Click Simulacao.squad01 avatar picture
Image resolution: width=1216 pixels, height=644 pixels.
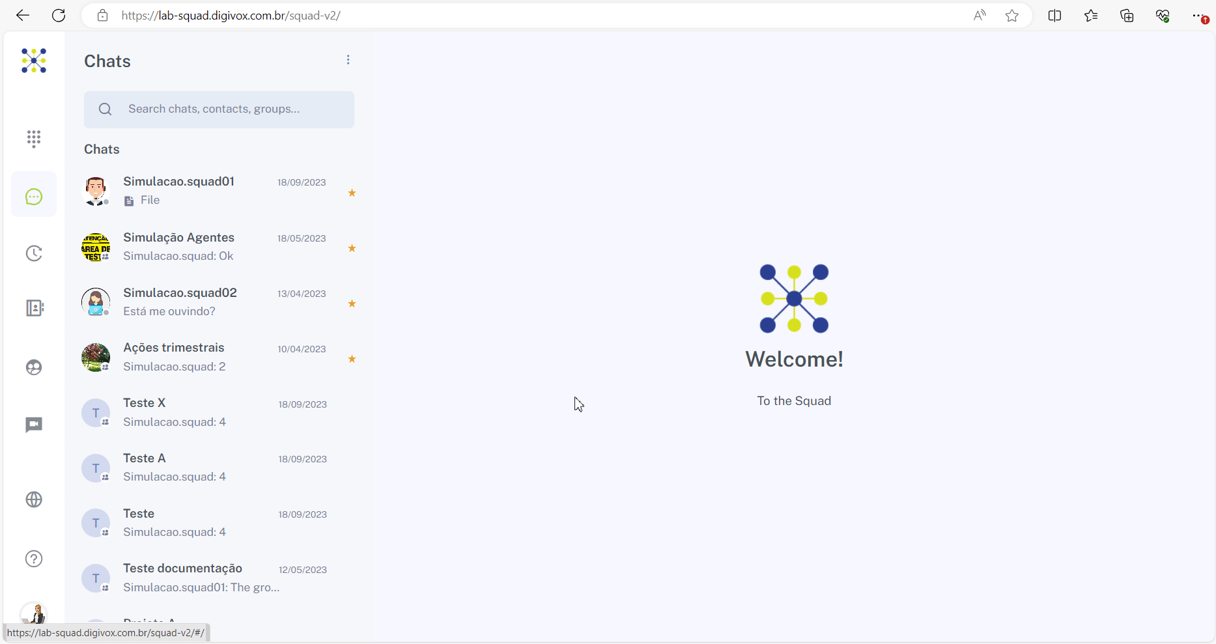pyautogui.click(x=96, y=191)
